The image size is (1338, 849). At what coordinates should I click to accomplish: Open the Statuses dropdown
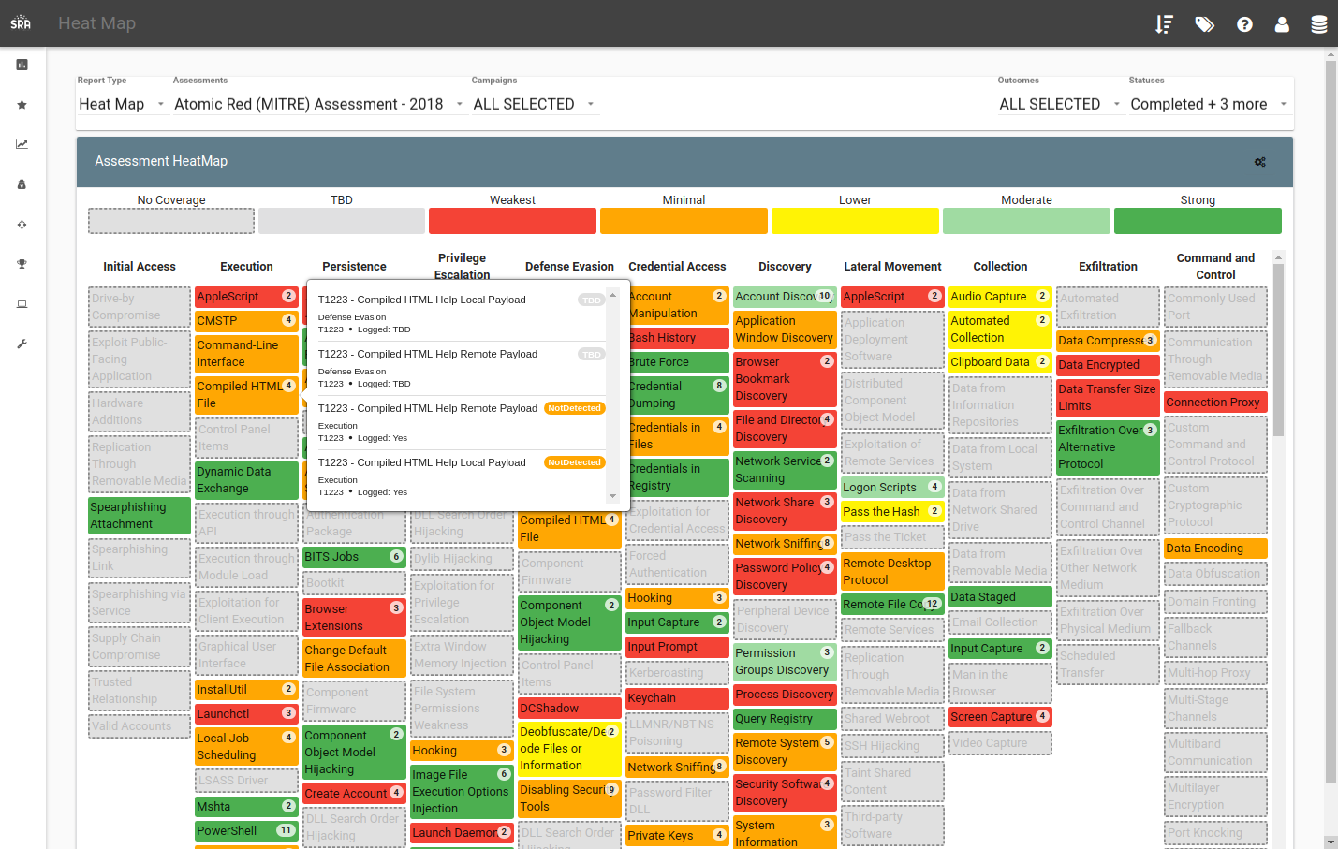click(x=1209, y=104)
